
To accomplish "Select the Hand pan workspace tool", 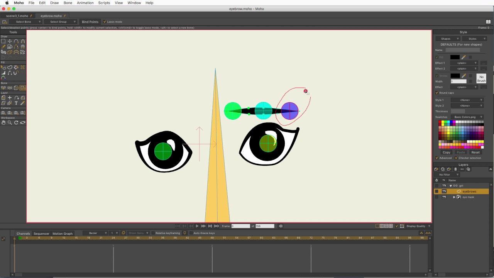I will (3, 122).
